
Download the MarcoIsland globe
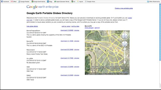[67, 49]
